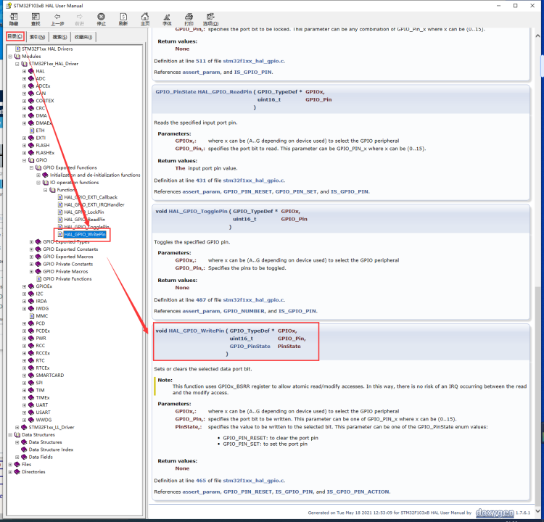The image size is (544, 522).
Task: Select the WWDG tree item
Action: [44, 420]
